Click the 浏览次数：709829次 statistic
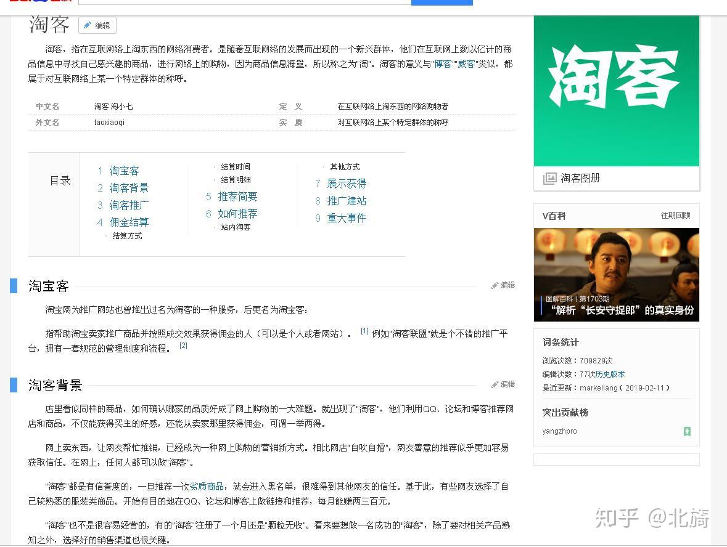Viewport: 727px width, 547px height. 577,361
